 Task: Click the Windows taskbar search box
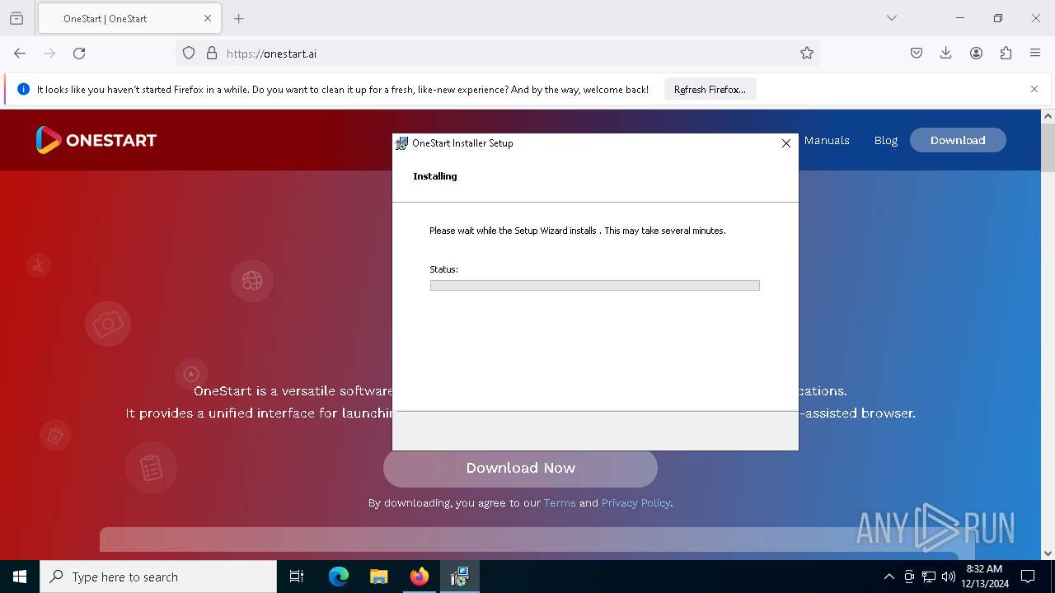point(158,577)
